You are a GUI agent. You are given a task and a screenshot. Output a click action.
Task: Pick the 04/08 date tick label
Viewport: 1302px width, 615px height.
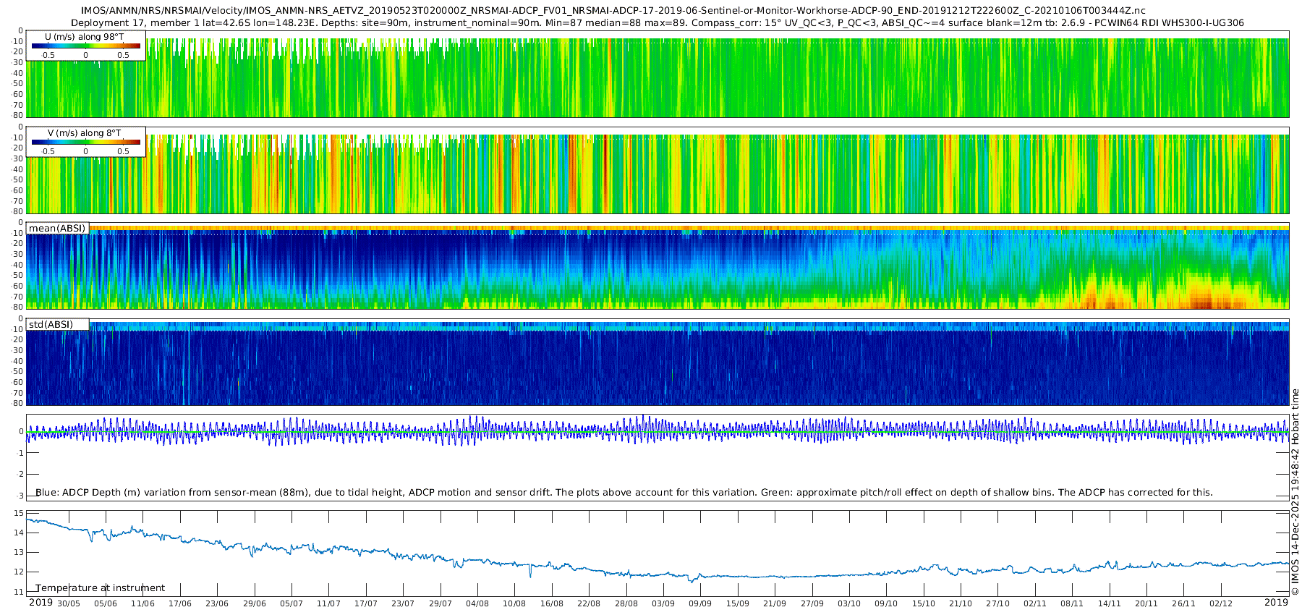(477, 603)
